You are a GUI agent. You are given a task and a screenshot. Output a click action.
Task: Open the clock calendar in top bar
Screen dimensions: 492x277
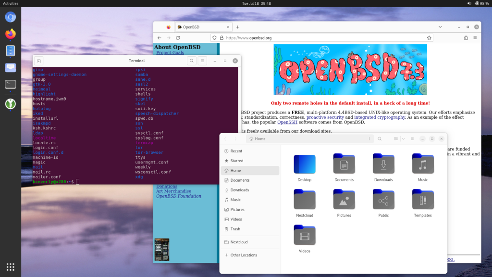click(257, 3)
